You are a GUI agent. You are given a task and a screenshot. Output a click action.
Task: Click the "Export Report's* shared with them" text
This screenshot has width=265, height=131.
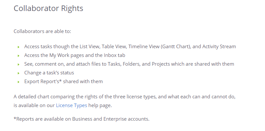[x=63, y=82]
